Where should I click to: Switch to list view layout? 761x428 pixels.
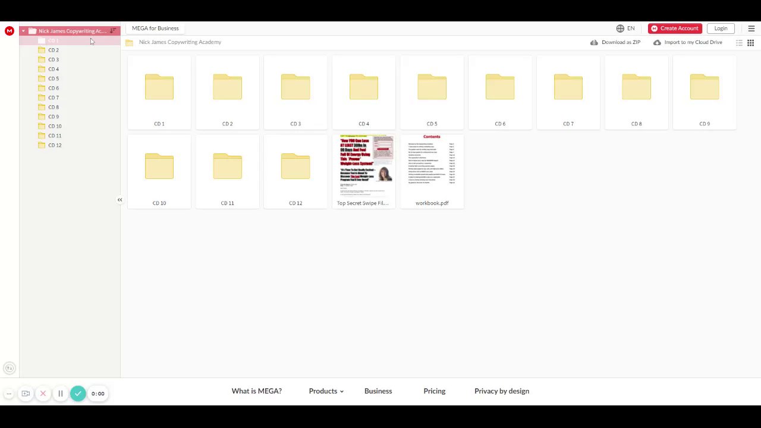pyautogui.click(x=740, y=43)
